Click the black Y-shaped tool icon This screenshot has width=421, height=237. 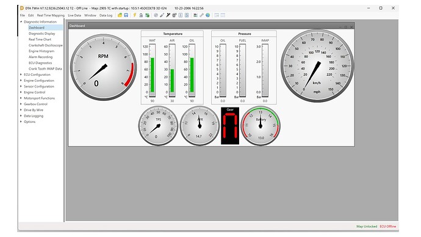coord(168,15)
